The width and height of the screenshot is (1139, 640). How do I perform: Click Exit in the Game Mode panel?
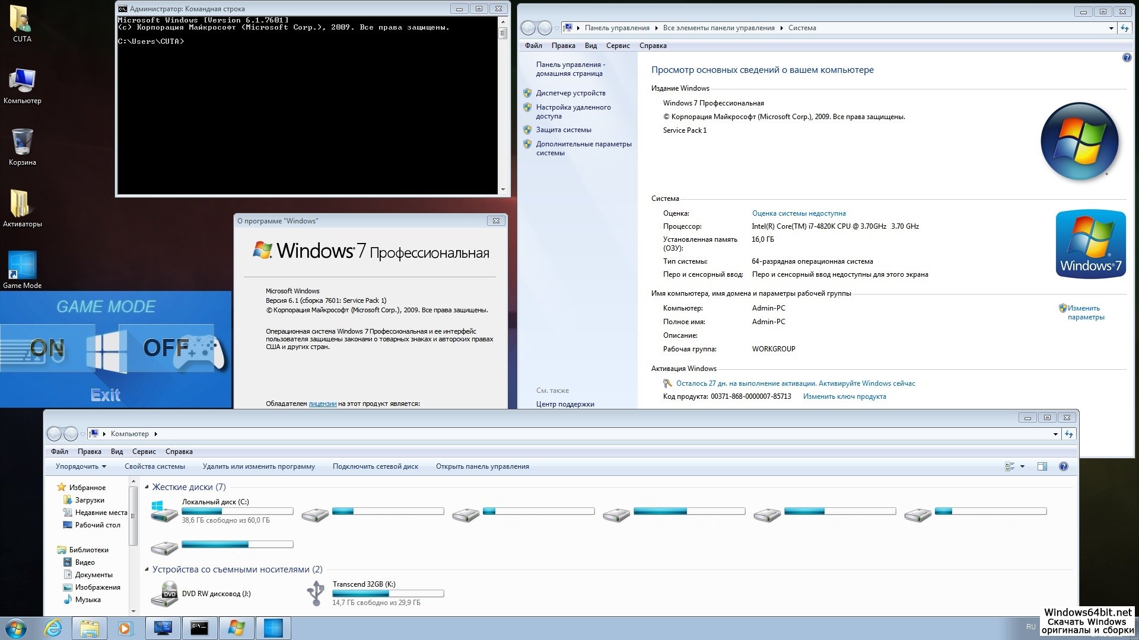point(106,395)
